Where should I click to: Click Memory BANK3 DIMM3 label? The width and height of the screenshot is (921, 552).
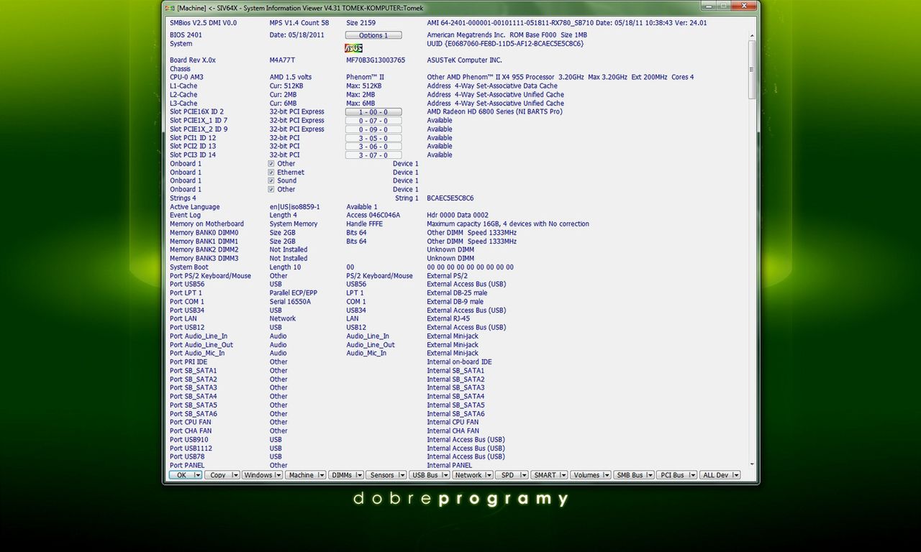(204, 259)
